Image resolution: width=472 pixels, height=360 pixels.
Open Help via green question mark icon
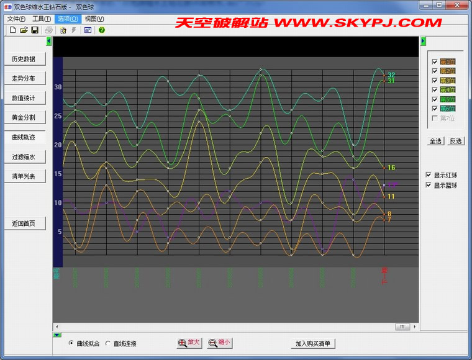[101, 30]
